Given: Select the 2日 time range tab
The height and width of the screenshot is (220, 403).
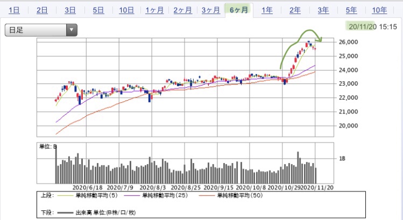Looking at the screenshot, I should [x=42, y=10].
